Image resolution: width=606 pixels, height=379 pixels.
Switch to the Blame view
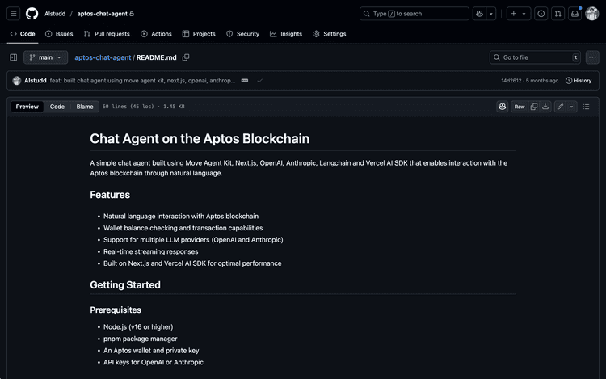[85, 107]
